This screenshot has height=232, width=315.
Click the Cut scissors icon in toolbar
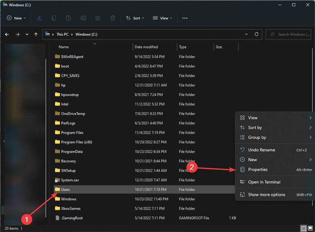(x=39, y=18)
